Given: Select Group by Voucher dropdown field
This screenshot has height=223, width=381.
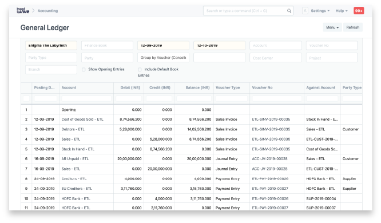Looking at the screenshot, I should [163, 58].
